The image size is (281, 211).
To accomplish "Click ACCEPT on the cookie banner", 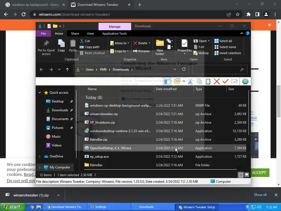I will coord(259,173).
